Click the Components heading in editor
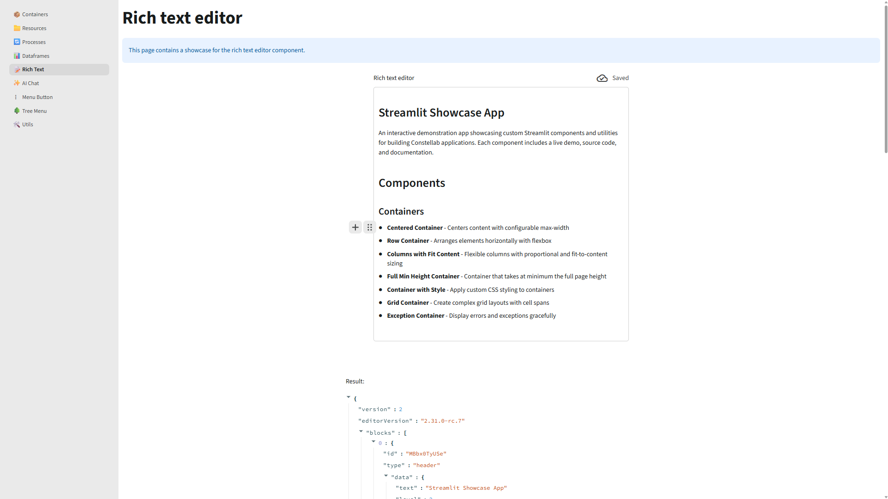 point(411,183)
